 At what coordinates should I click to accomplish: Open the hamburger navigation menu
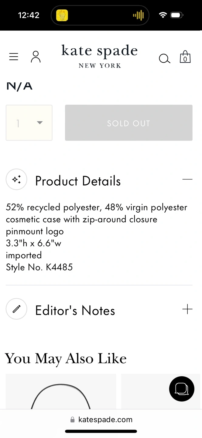pyautogui.click(x=14, y=57)
